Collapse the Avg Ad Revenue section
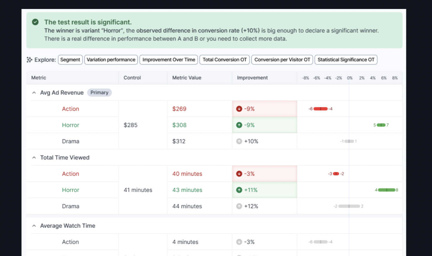The image size is (432, 256). tap(34, 92)
